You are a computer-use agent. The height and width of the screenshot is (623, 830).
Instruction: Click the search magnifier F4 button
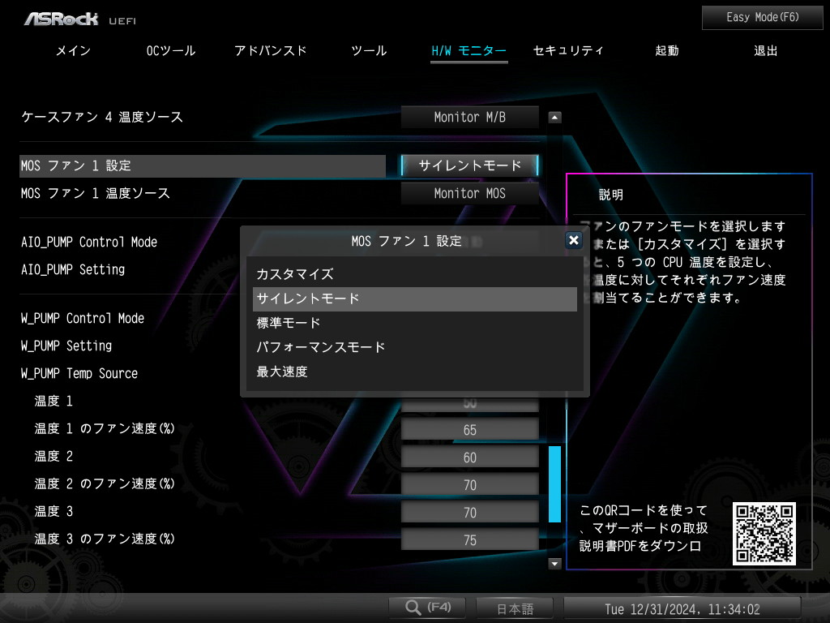pos(427,608)
